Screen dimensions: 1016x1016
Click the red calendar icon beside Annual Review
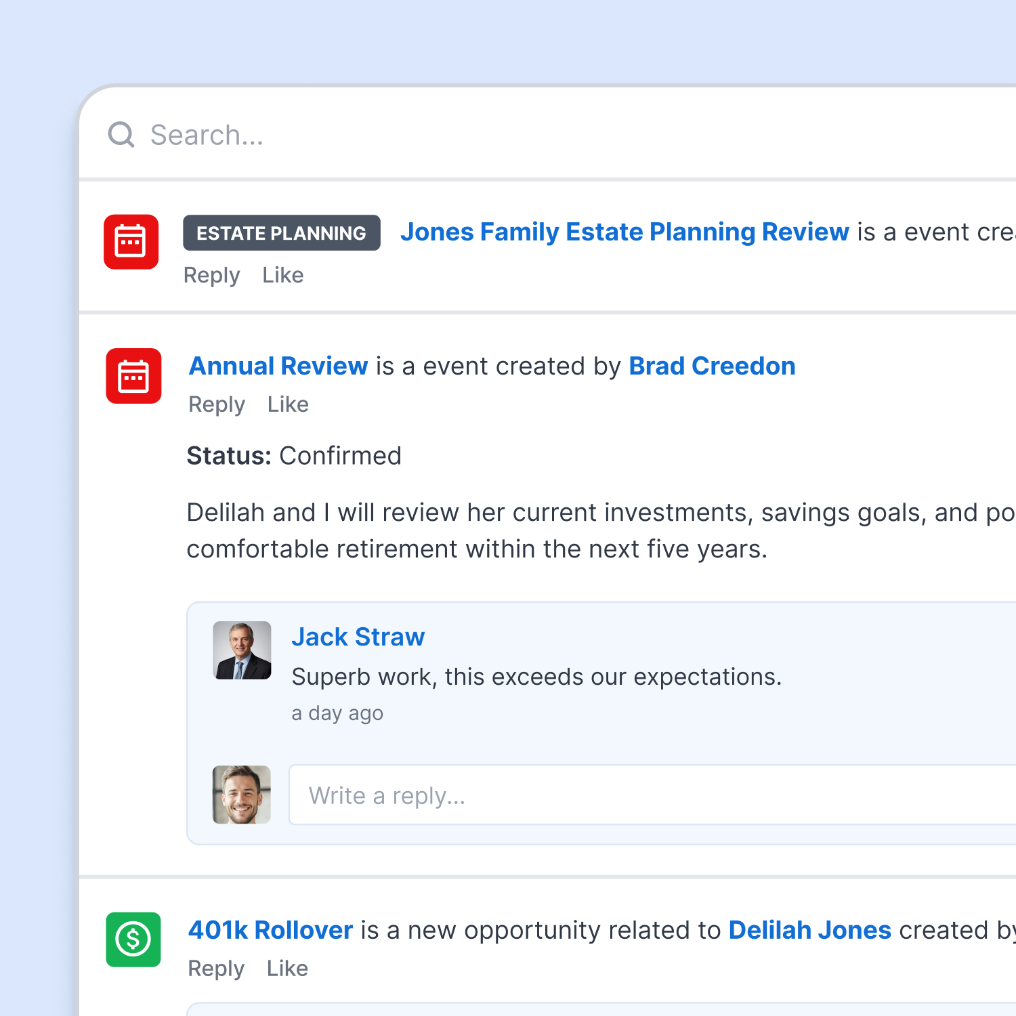pyautogui.click(x=133, y=376)
